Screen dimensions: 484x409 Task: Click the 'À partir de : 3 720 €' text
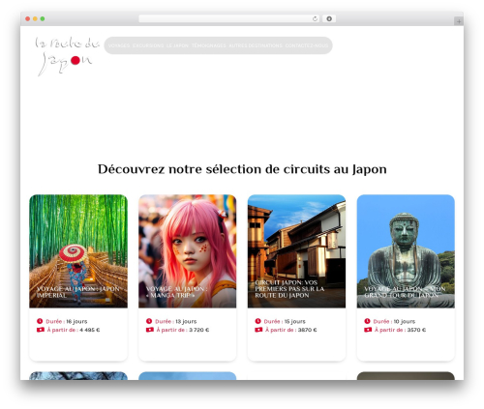pos(183,330)
